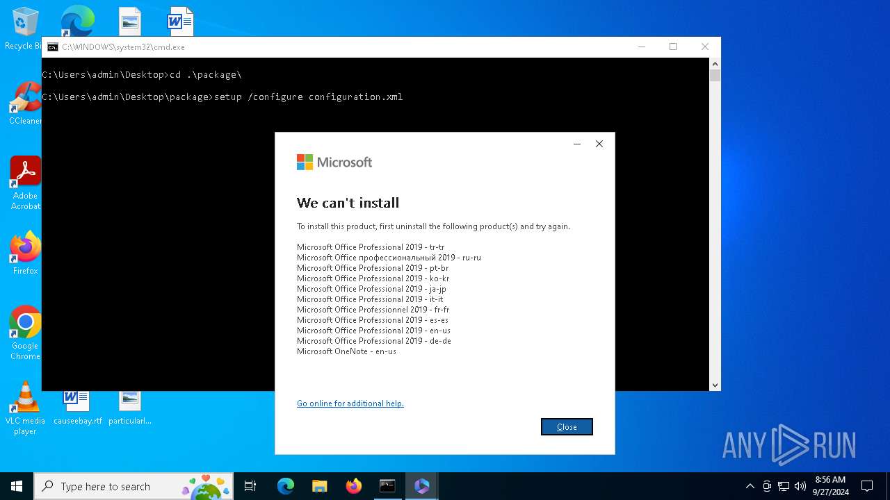Viewport: 890px width, 500px height.
Task: Select Microsoft Office Professional 2019 - it-it
Action: [370, 299]
